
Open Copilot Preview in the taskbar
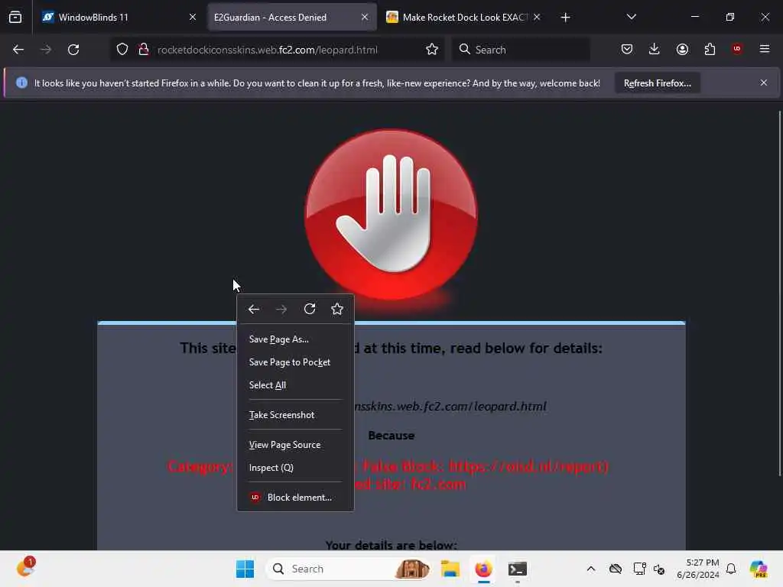(x=759, y=569)
